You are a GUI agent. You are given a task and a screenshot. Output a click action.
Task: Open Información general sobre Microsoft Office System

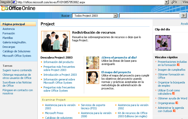59,81
